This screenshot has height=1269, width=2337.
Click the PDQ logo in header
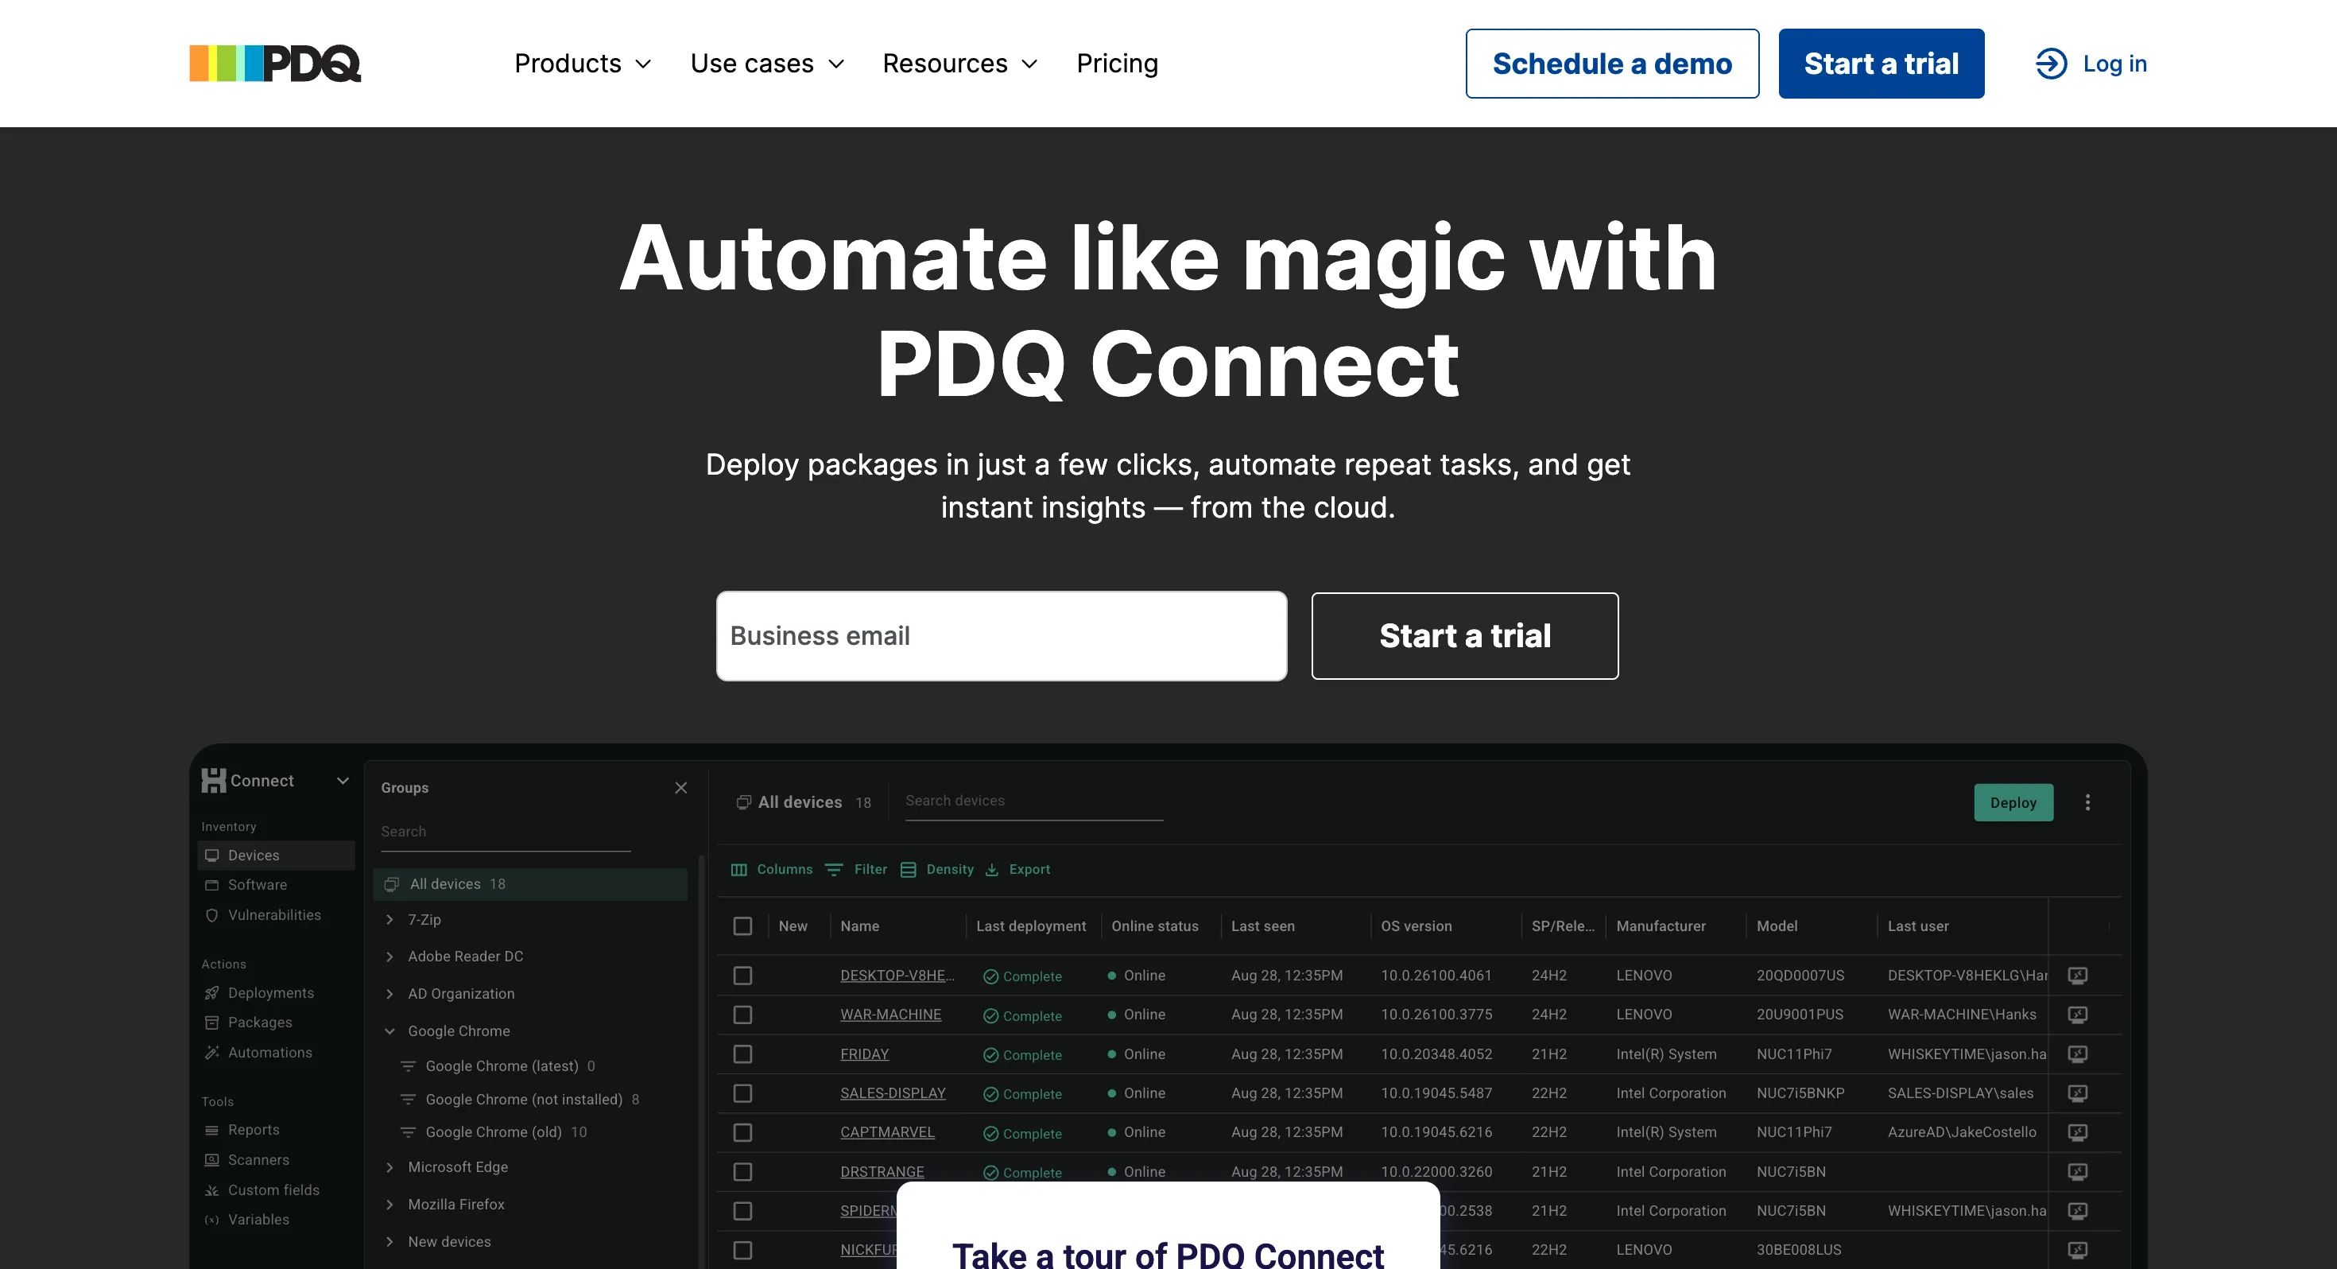tap(275, 64)
